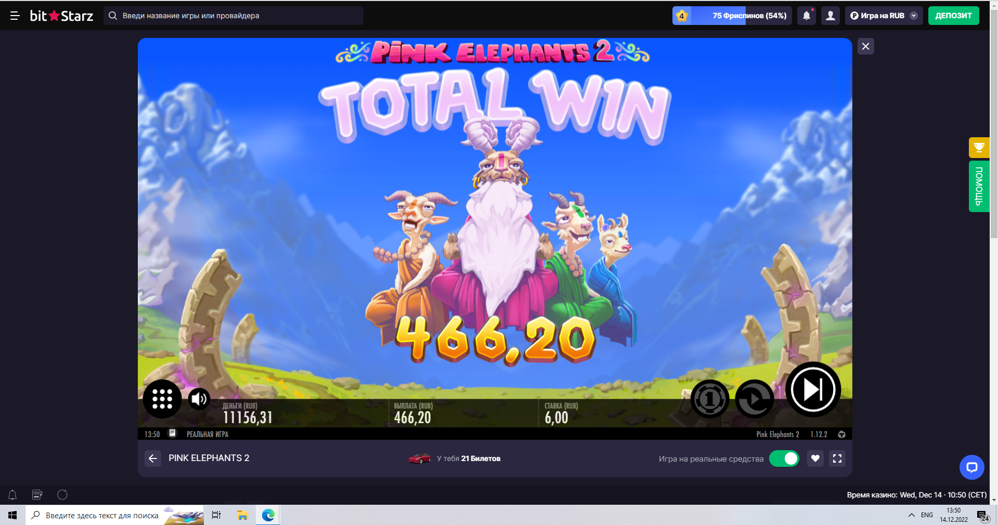Click the Pink Elephants 2 logo banner

point(492,52)
